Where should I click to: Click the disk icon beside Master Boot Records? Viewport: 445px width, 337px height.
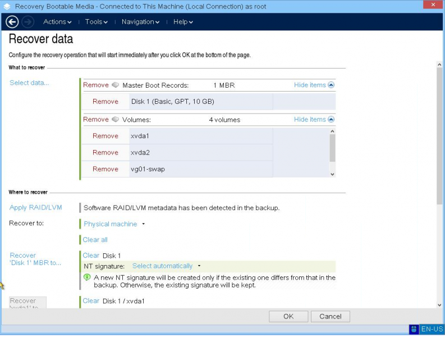point(115,85)
